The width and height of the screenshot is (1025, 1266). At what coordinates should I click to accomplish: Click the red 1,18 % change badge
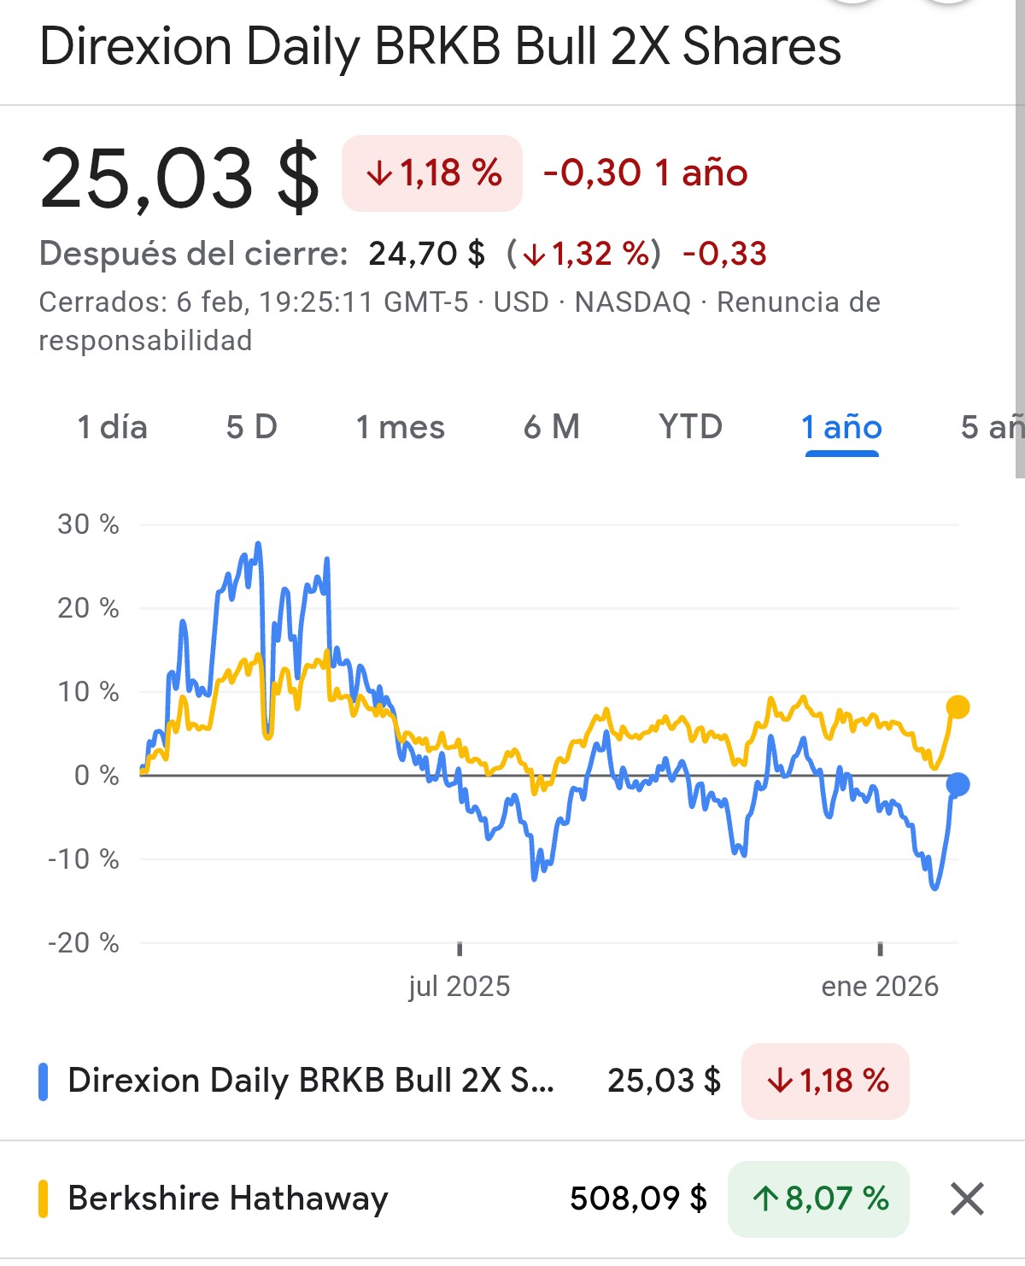432,173
